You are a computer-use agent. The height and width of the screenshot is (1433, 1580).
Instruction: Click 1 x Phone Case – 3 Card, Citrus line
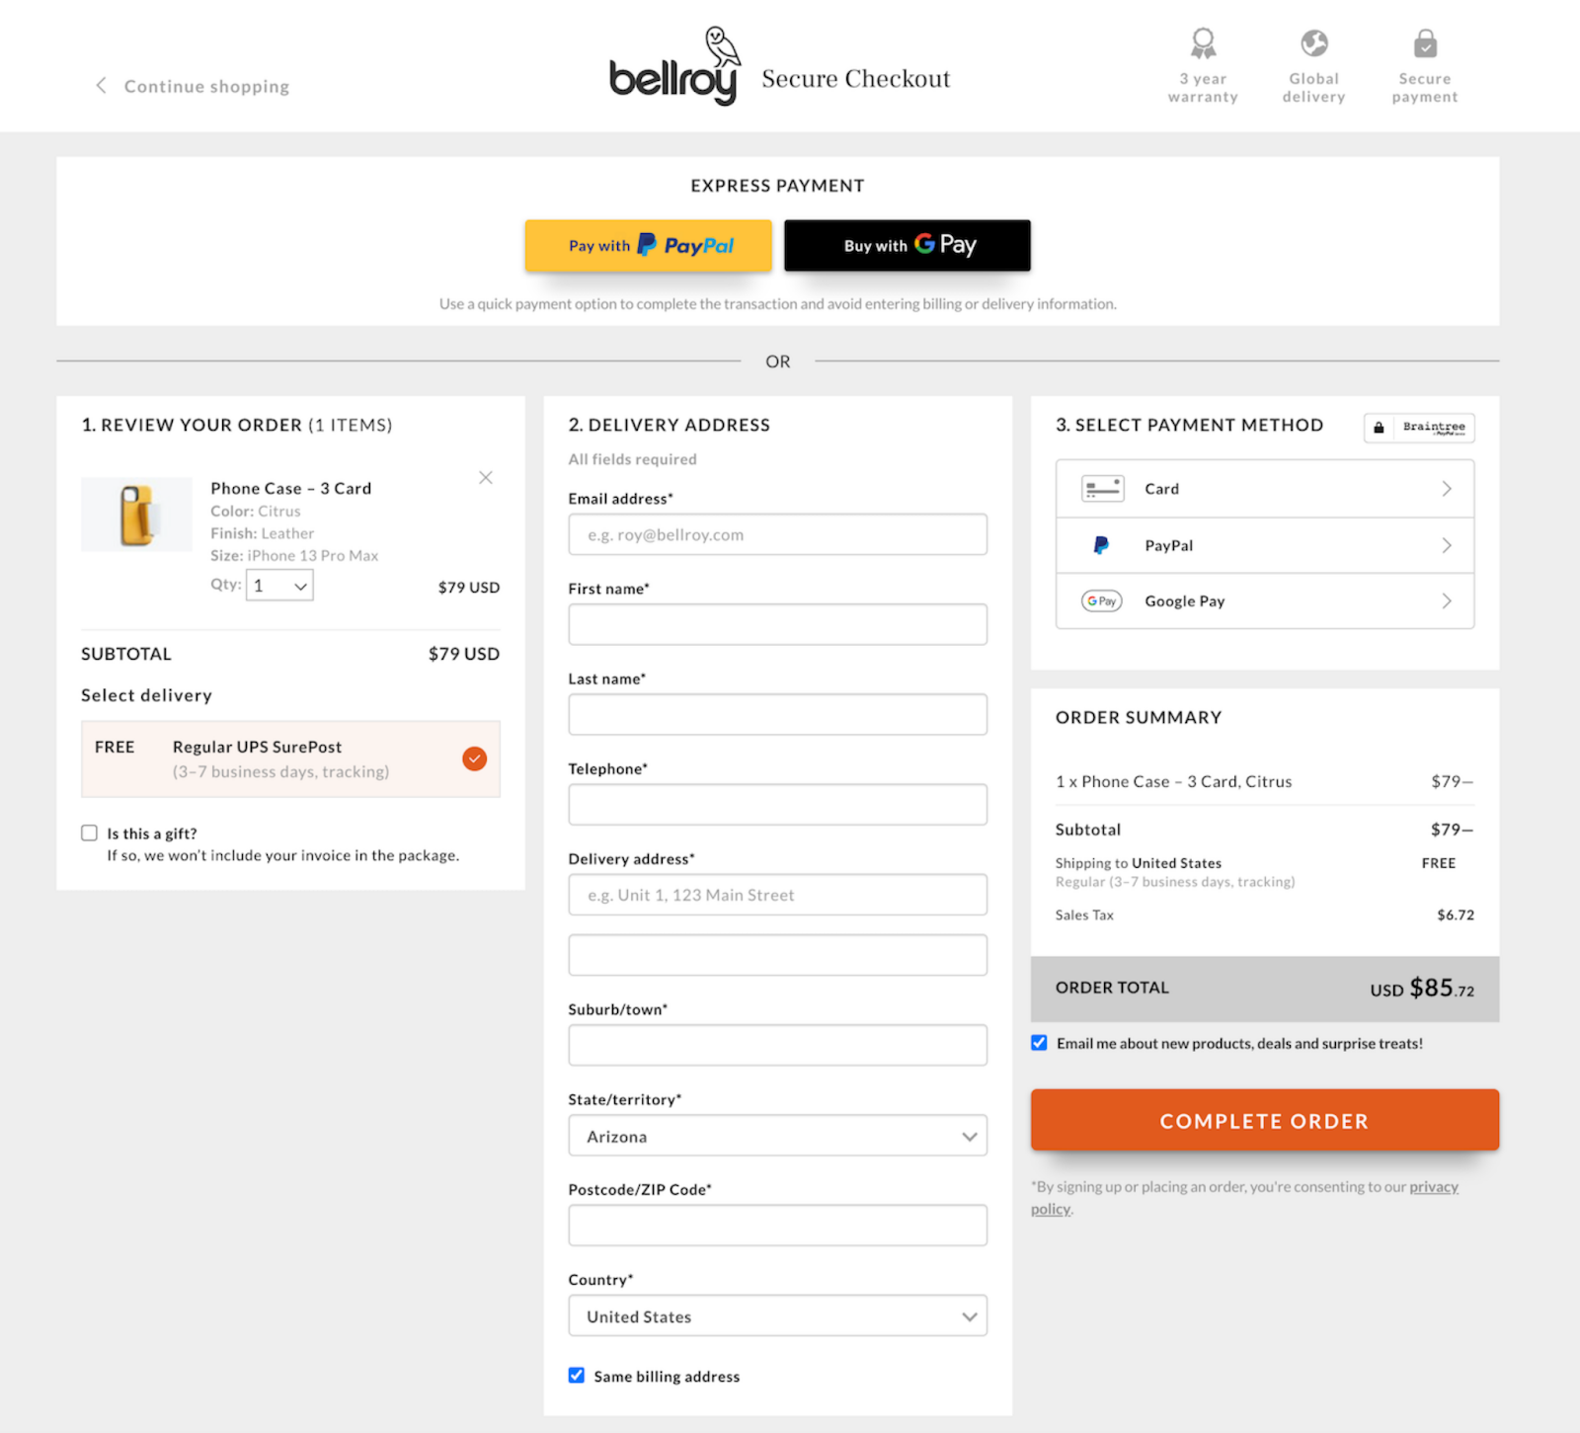tap(1174, 781)
